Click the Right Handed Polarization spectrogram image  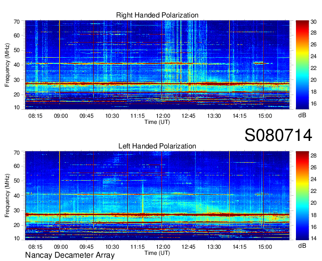coord(157,65)
